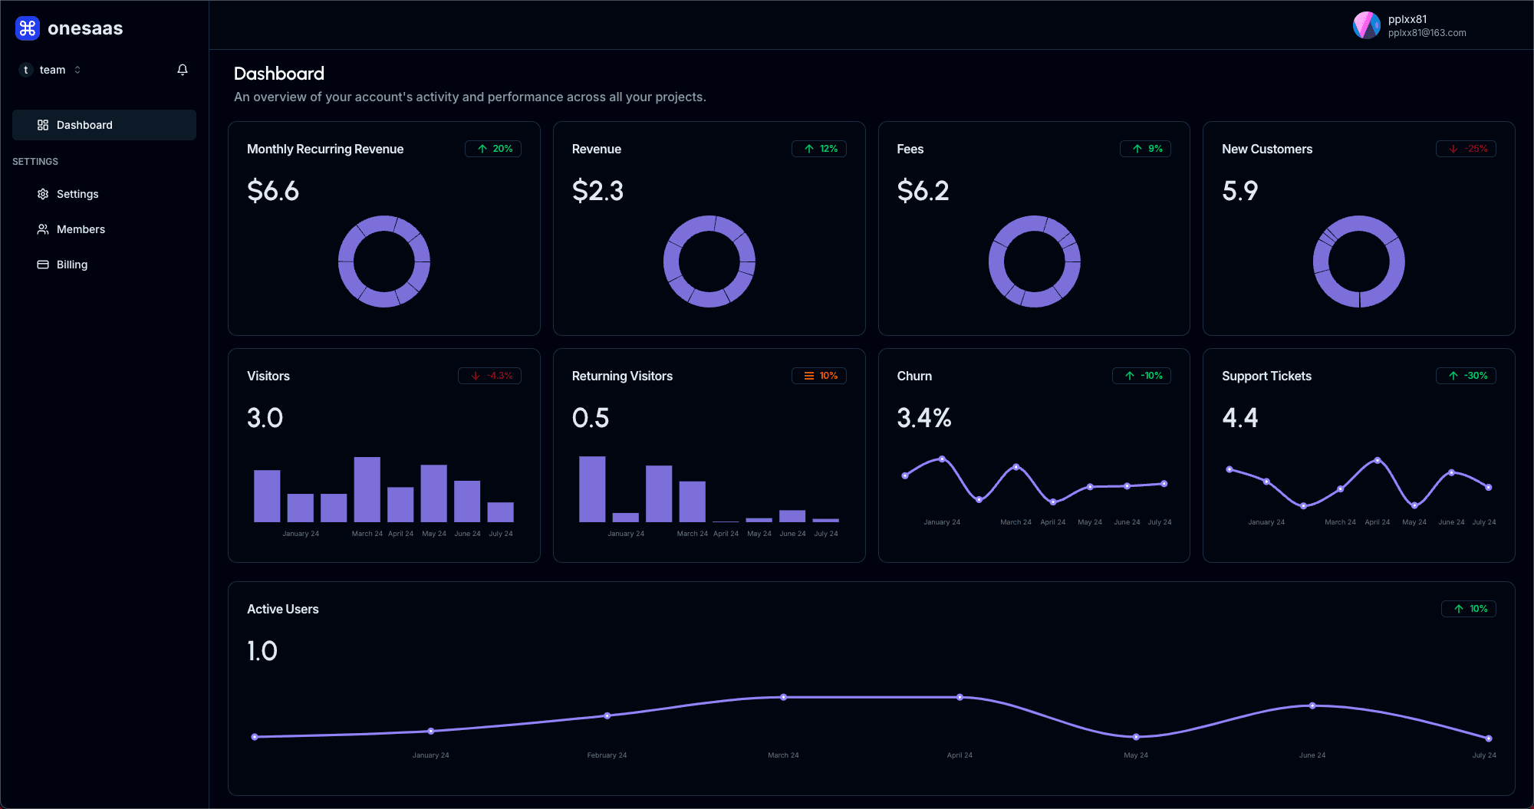Click the $6.2 Fees value
The height and width of the screenshot is (809, 1534).
click(x=923, y=191)
